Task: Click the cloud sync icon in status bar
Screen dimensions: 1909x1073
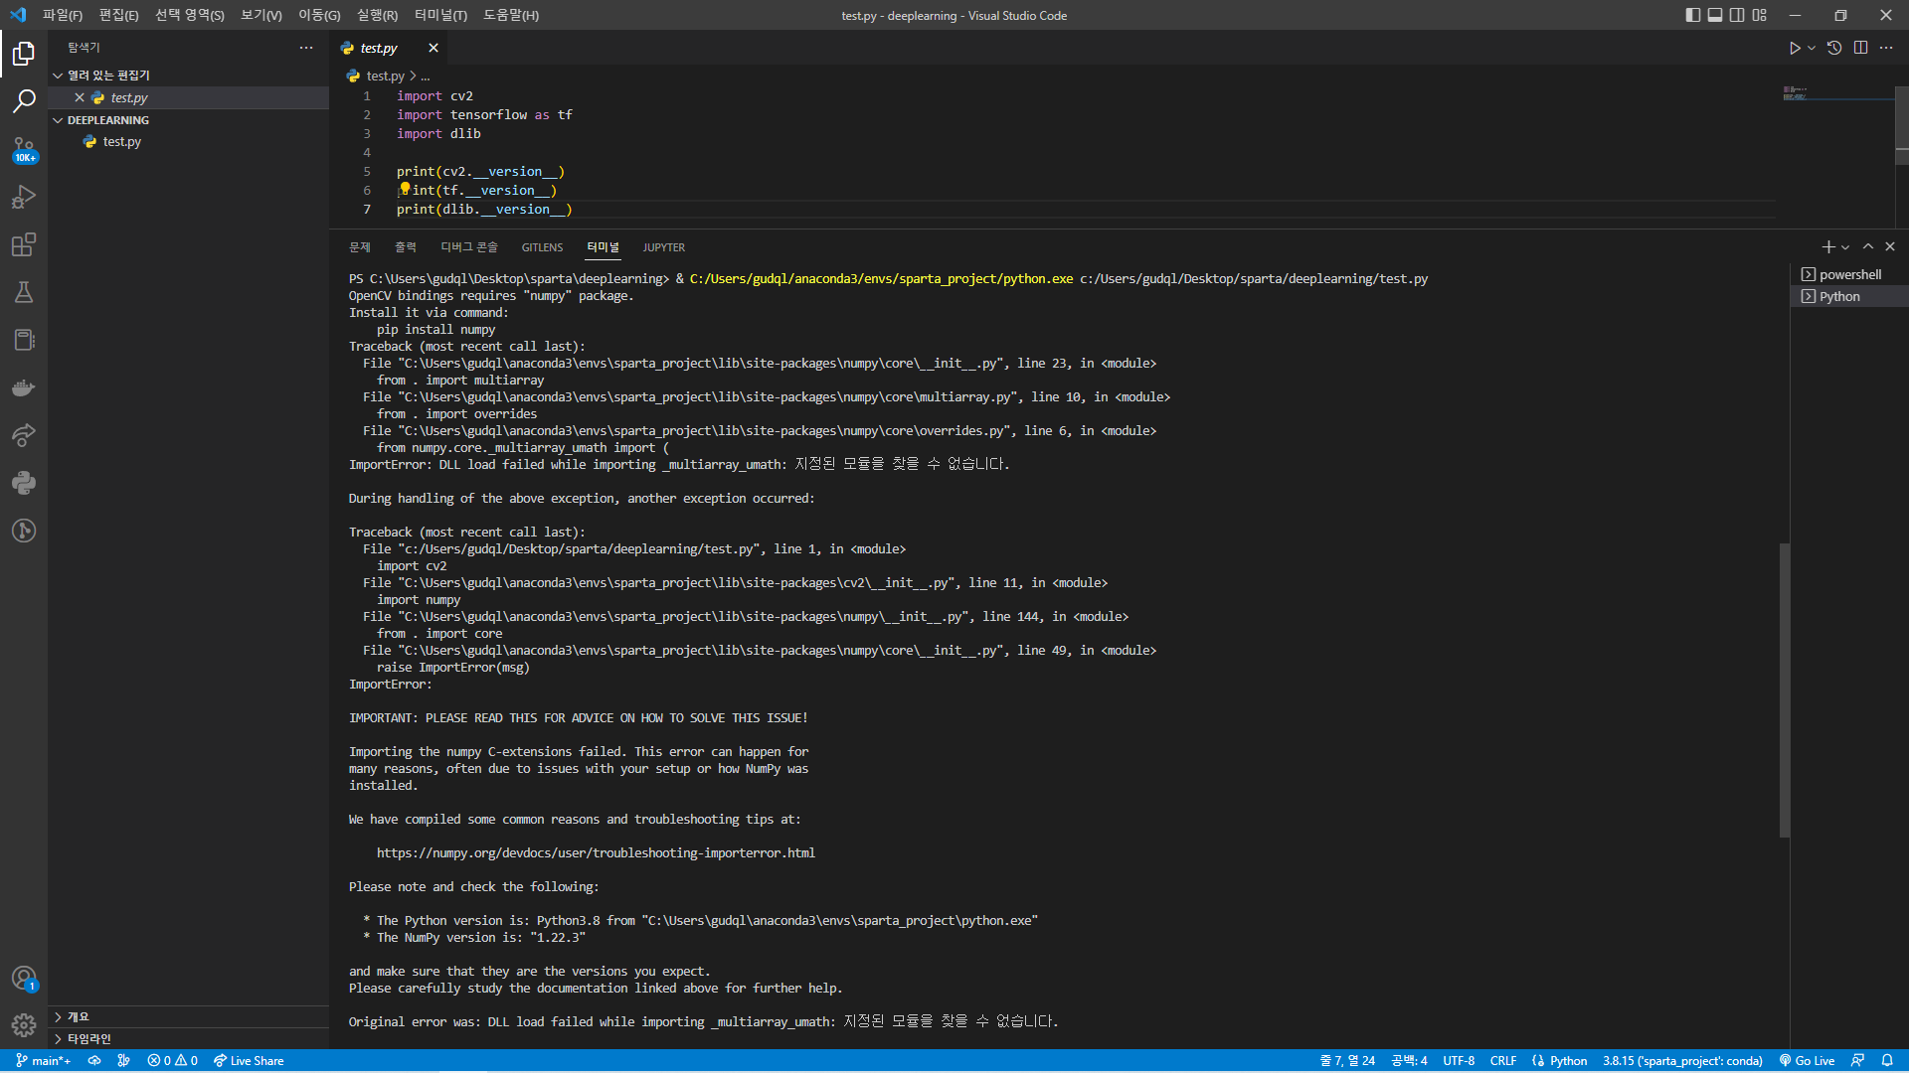Action: (94, 1060)
